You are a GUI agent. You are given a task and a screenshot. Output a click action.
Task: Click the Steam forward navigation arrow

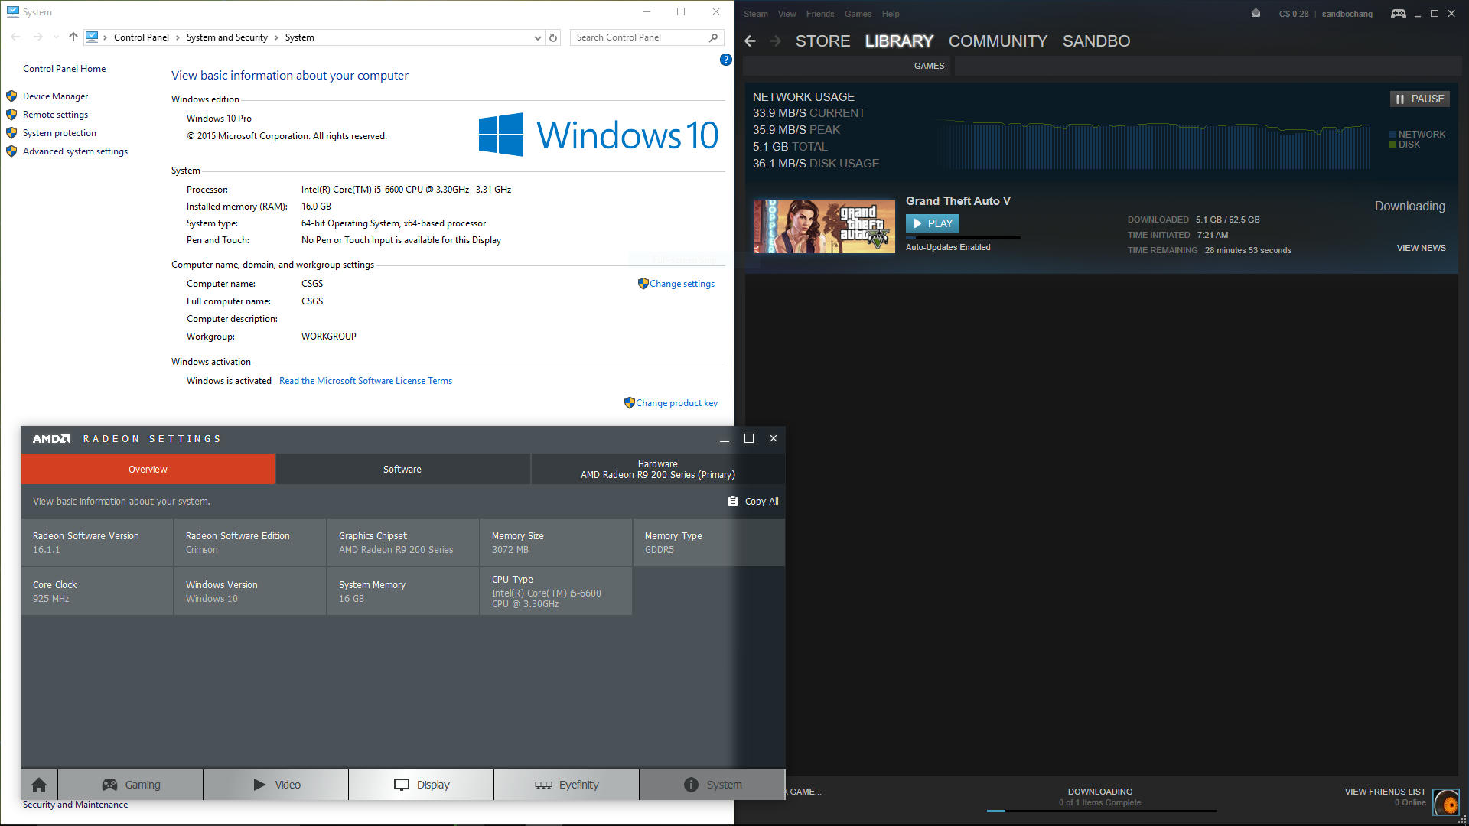click(x=775, y=41)
